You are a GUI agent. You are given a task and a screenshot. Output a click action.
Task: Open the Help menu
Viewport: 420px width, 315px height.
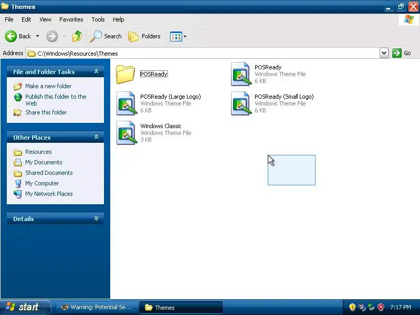[x=119, y=19]
